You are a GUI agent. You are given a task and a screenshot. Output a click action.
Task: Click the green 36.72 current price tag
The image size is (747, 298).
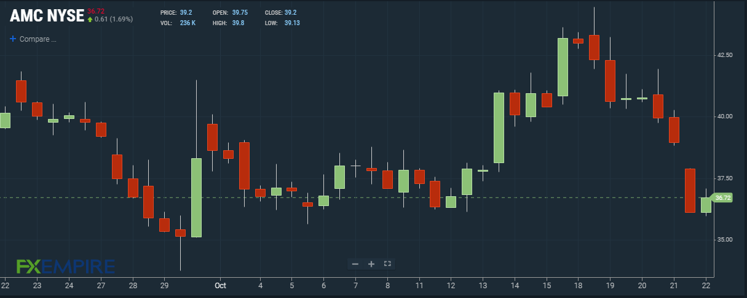point(722,197)
